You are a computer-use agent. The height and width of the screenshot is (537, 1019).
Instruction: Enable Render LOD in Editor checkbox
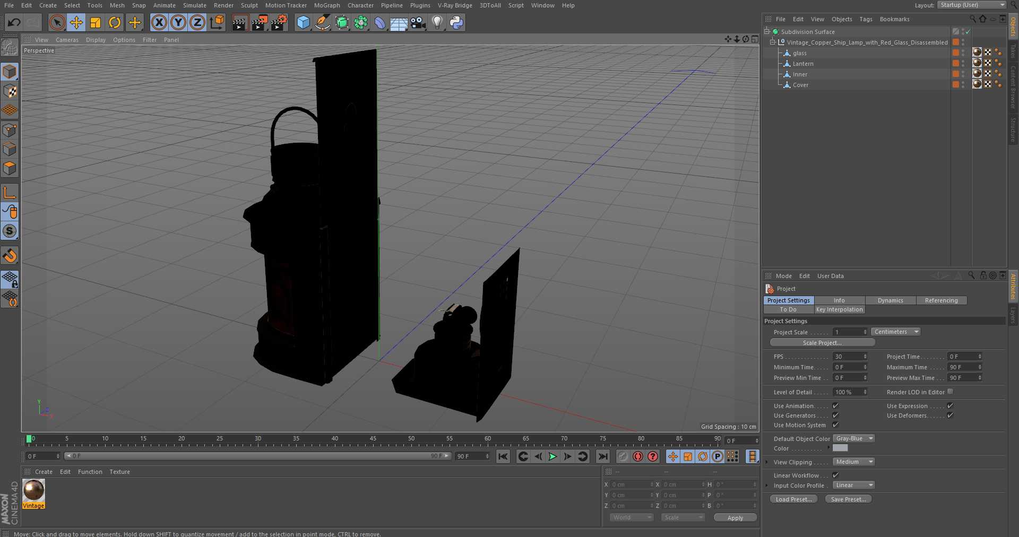[x=950, y=392]
